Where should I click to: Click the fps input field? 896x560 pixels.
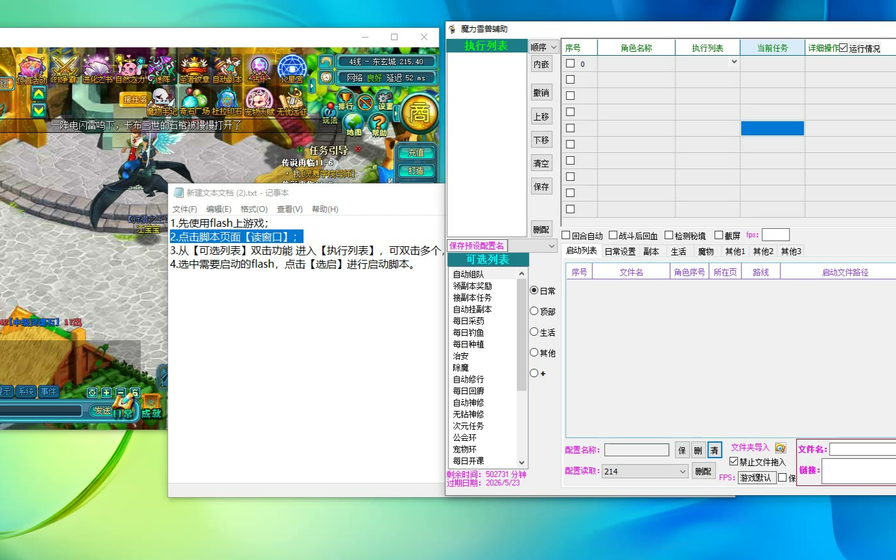[775, 235]
